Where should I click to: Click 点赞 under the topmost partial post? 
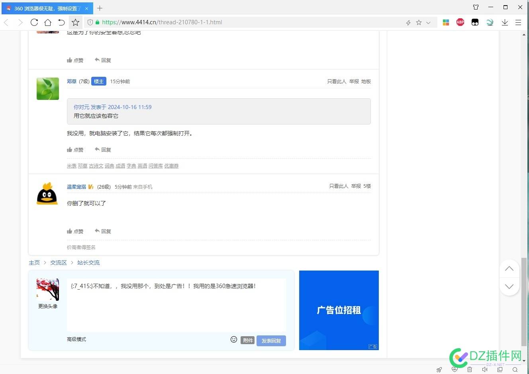coord(75,60)
